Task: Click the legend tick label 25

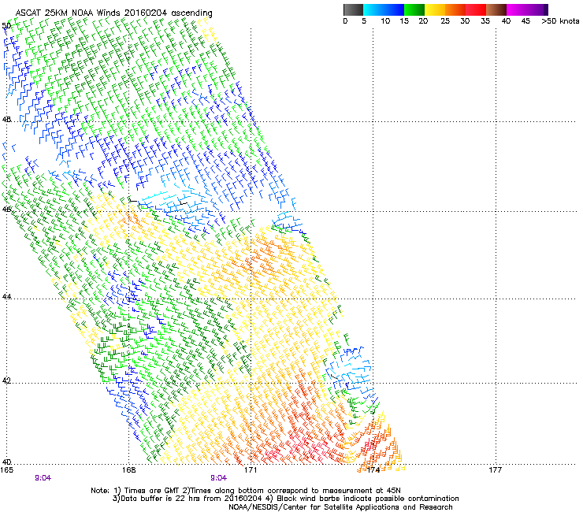Action: 445,21
